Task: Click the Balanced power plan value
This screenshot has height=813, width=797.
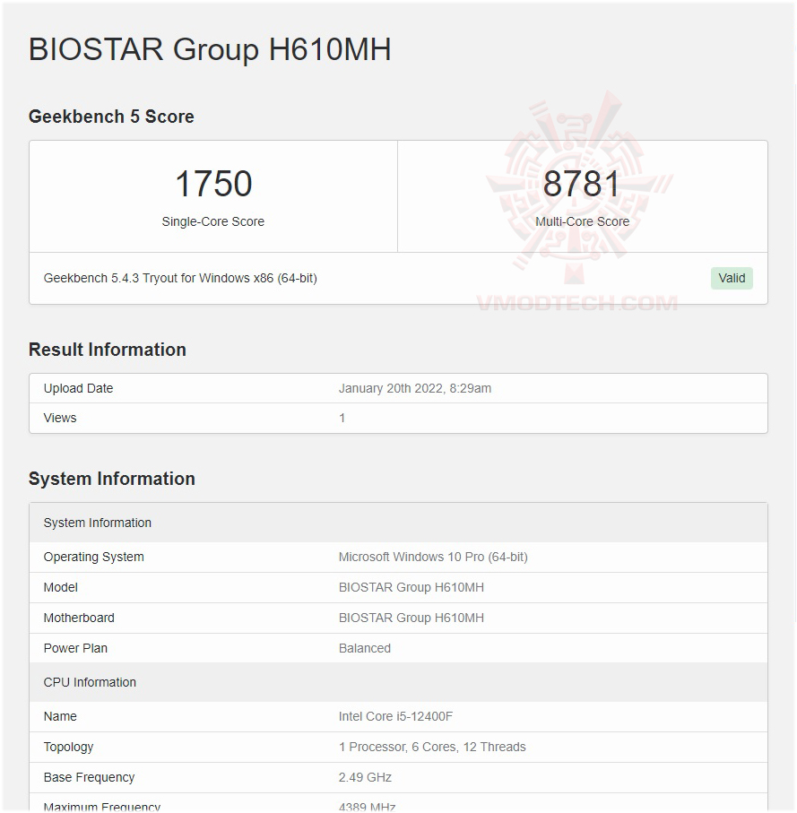Action: 365,648
